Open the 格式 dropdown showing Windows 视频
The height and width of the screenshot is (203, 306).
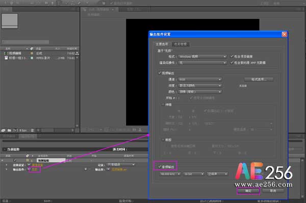[x=202, y=57]
